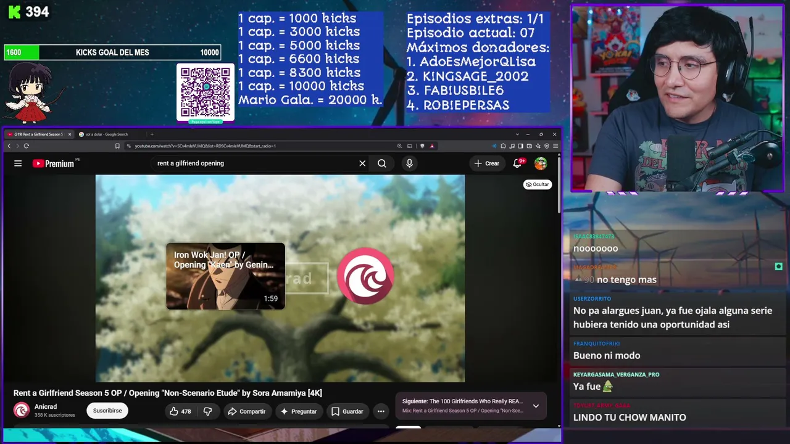Image resolution: width=790 pixels, height=444 pixels.
Task: Open the Anicrad channel name link
Action: 46,407
